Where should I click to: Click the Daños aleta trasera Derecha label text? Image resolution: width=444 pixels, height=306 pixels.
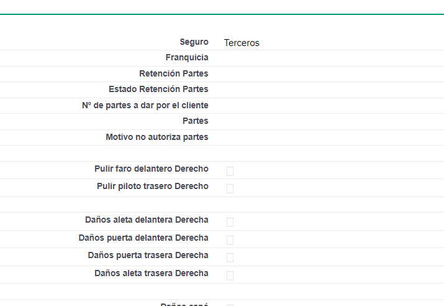click(151, 273)
